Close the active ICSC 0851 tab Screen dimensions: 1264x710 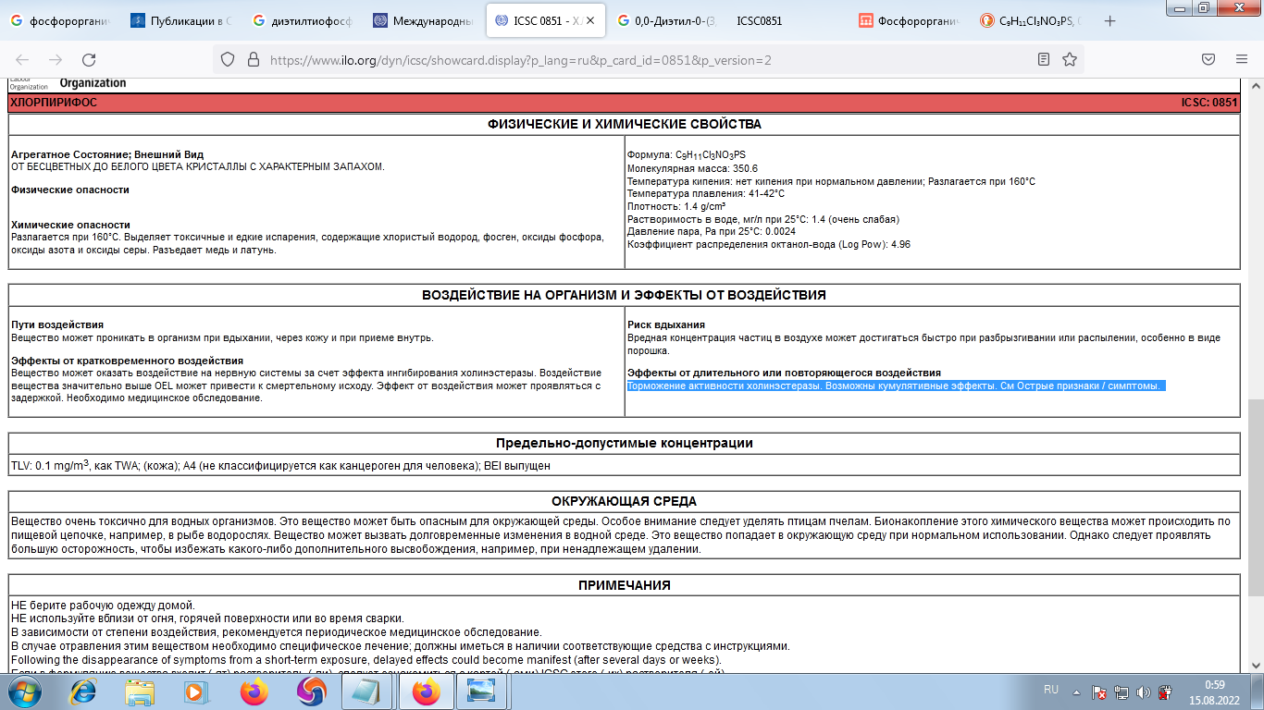point(591,20)
